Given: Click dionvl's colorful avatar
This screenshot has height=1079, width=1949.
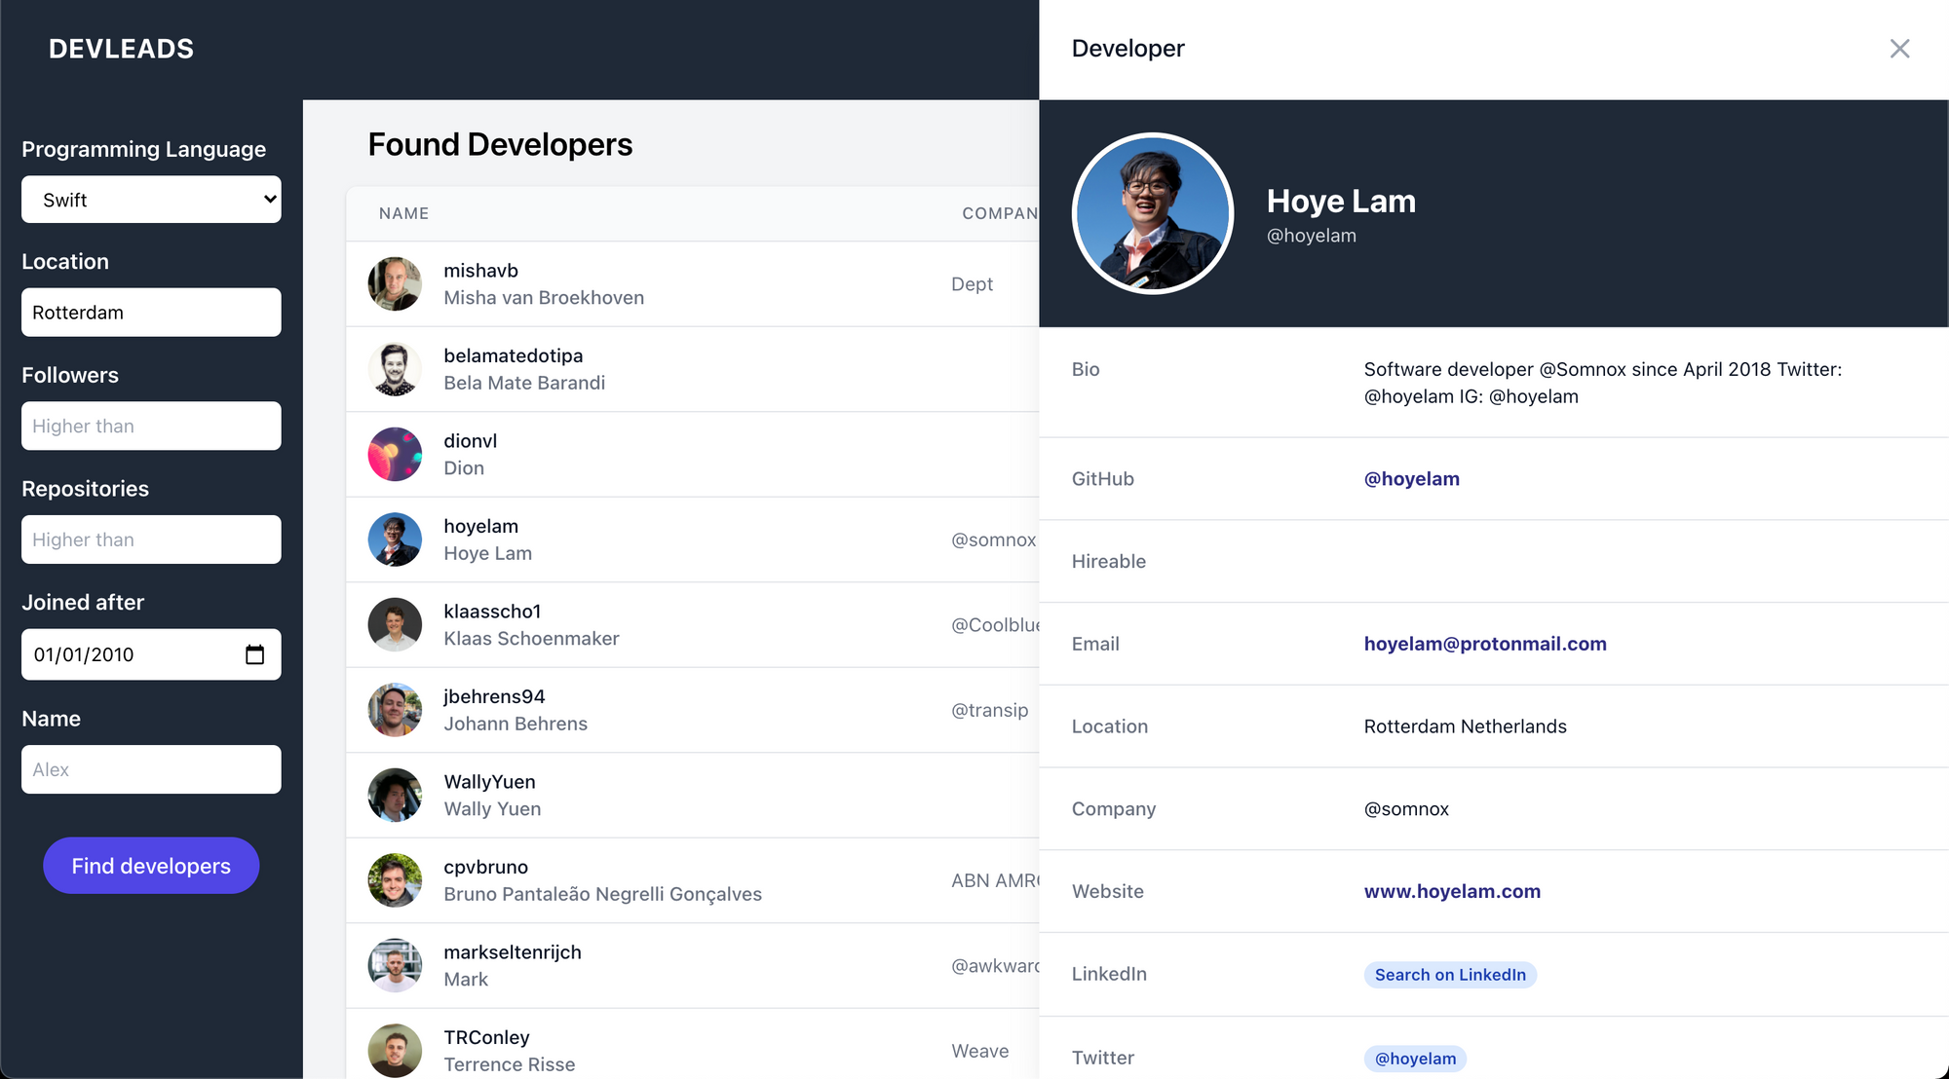Looking at the screenshot, I should pyautogui.click(x=395, y=454).
